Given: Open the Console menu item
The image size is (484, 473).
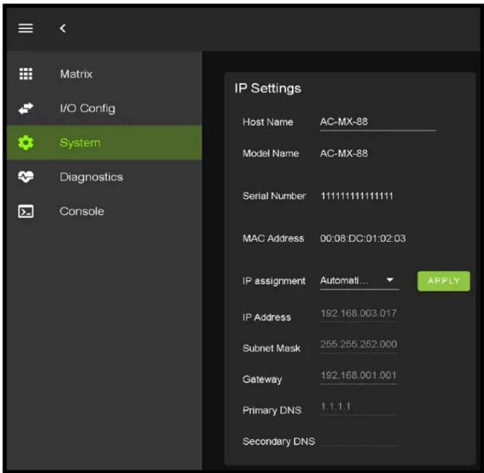Looking at the screenshot, I should [105, 212].
